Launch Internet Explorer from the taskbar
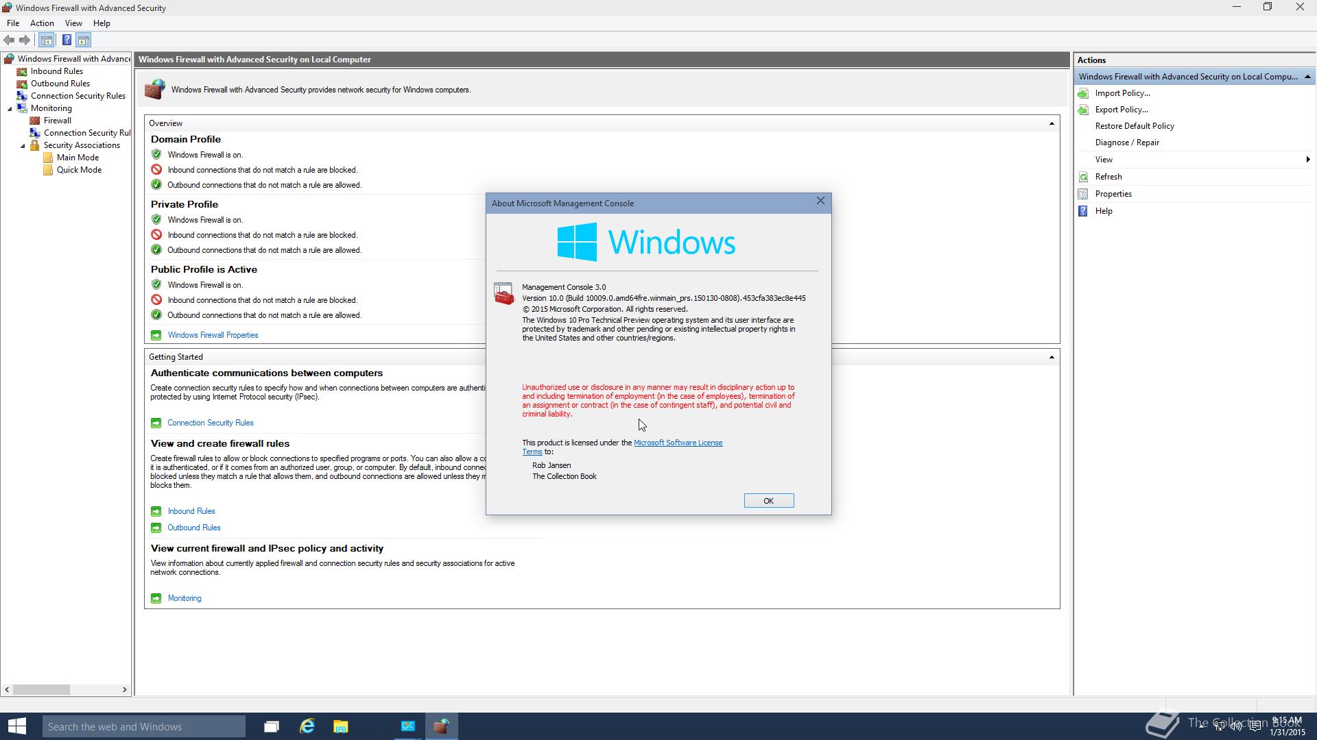Screen dimensions: 1317x740 [x=307, y=726]
